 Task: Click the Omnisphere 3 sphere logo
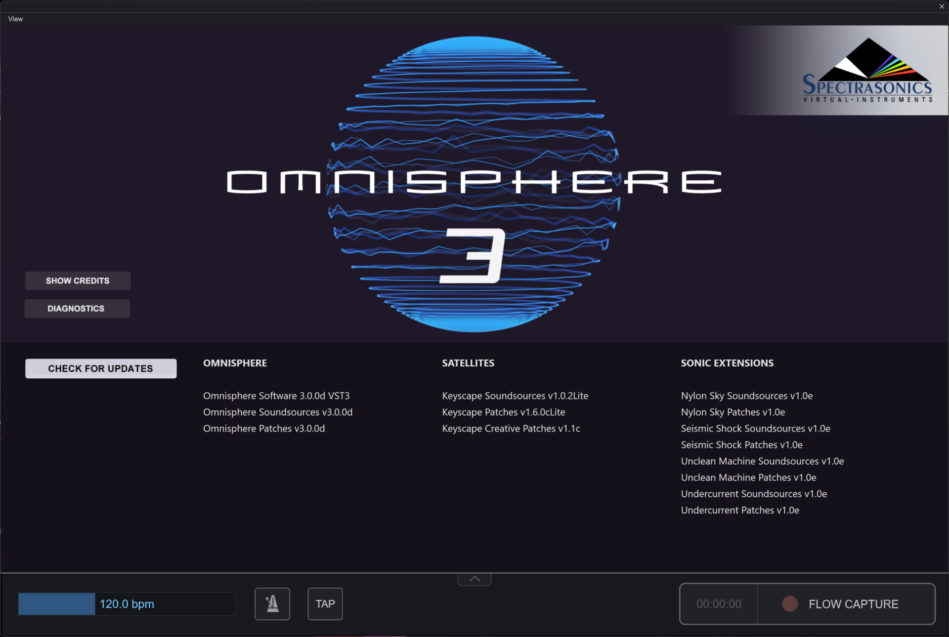point(474,184)
